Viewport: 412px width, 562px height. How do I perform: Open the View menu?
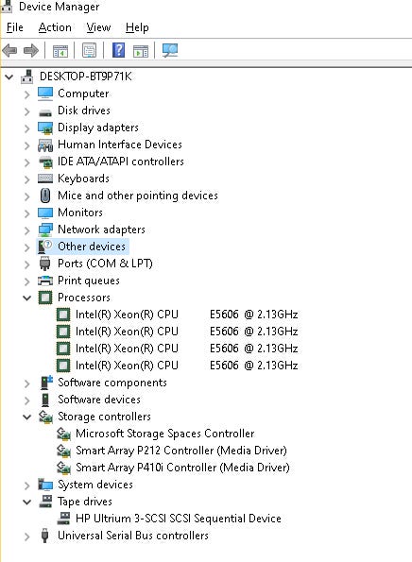(x=98, y=27)
